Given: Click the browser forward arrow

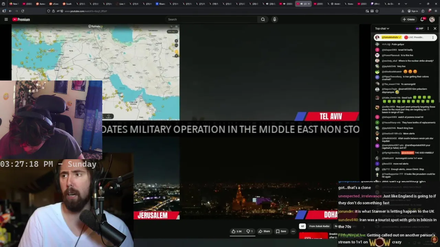Looking at the screenshot, I should pyautogui.click(x=16, y=11).
